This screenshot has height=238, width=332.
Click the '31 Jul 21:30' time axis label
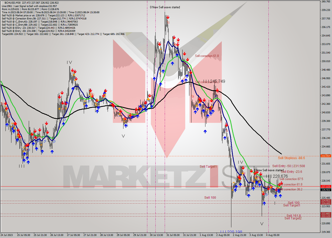coord(190,235)
